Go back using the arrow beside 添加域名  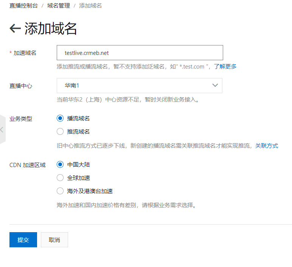[15, 29]
